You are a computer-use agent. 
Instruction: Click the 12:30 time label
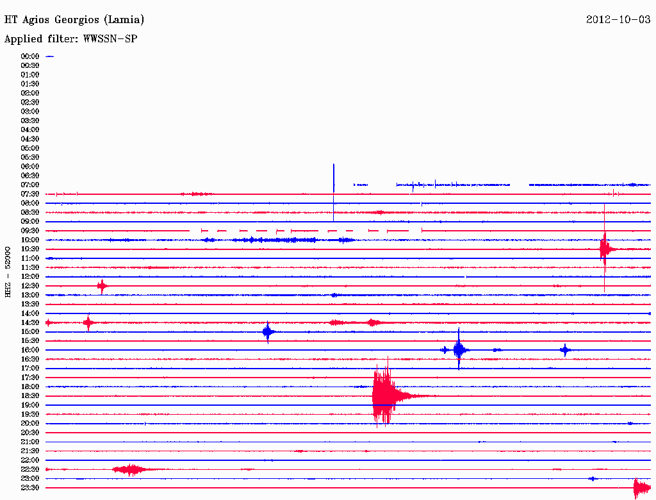30,286
